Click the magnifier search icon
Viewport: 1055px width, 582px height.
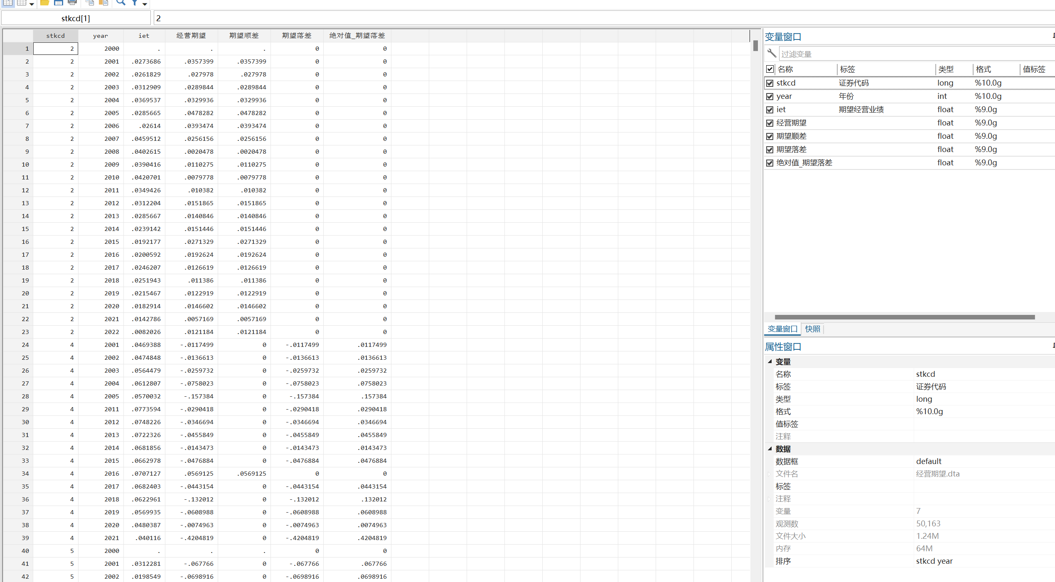click(x=121, y=2)
